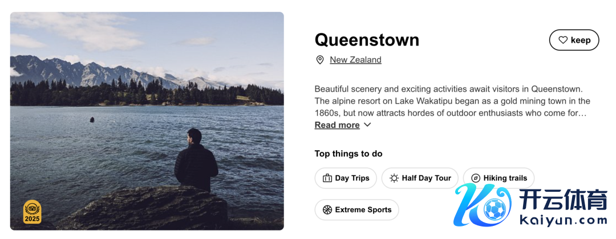Follow the New Zealand link

[355, 60]
